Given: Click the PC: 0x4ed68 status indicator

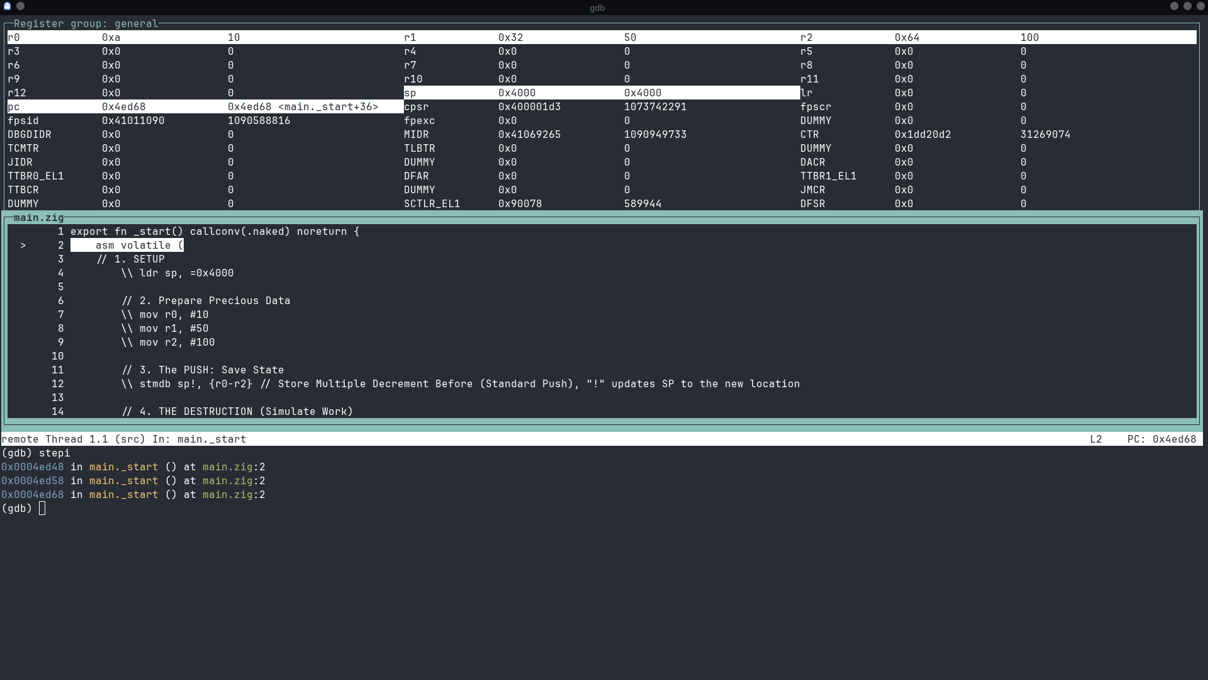Looking at the screenshot, I should pos(1161,439).
